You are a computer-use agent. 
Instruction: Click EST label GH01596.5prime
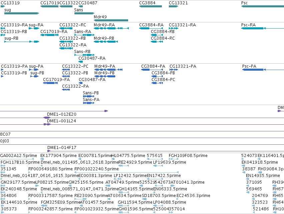[x=136, y=209]
